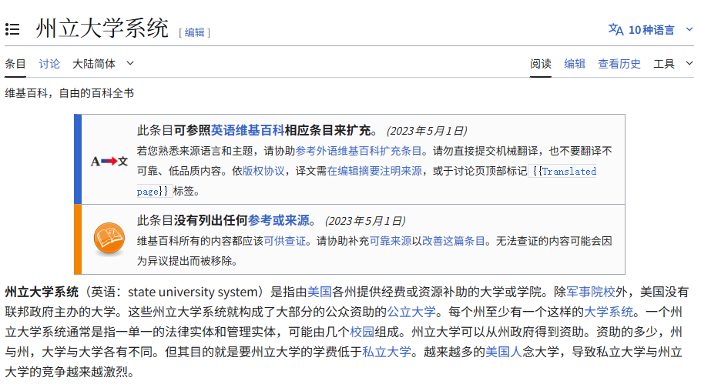701x391 pixels.
Task: Click the 美国人 link
Action: (504, 352)
